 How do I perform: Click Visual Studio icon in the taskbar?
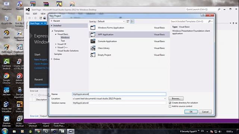71,131
